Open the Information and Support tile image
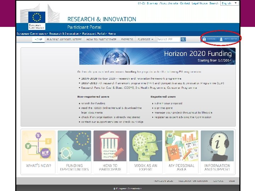 click(x=217, y=146)
